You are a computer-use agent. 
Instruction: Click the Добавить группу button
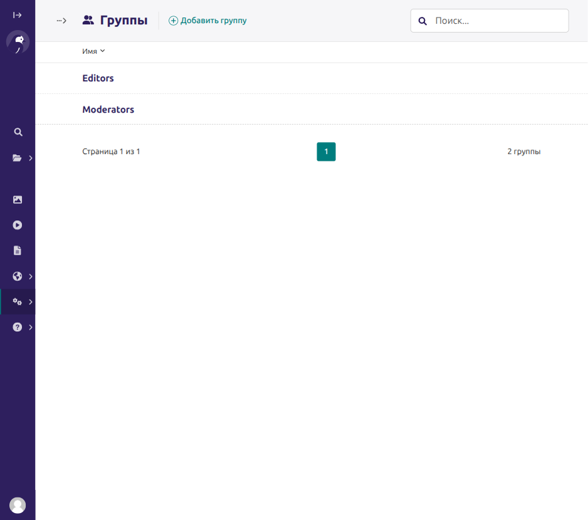click(x=207, y=21)
